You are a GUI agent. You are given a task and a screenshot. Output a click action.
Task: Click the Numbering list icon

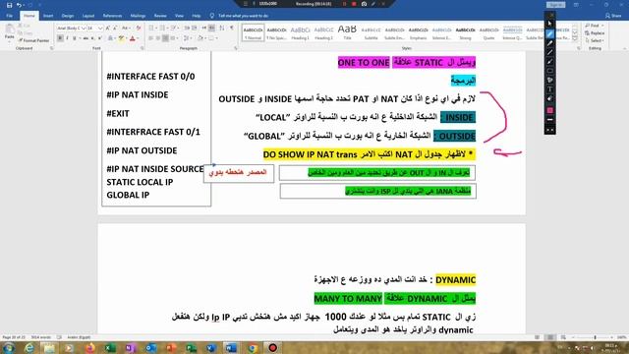(163, 29)
